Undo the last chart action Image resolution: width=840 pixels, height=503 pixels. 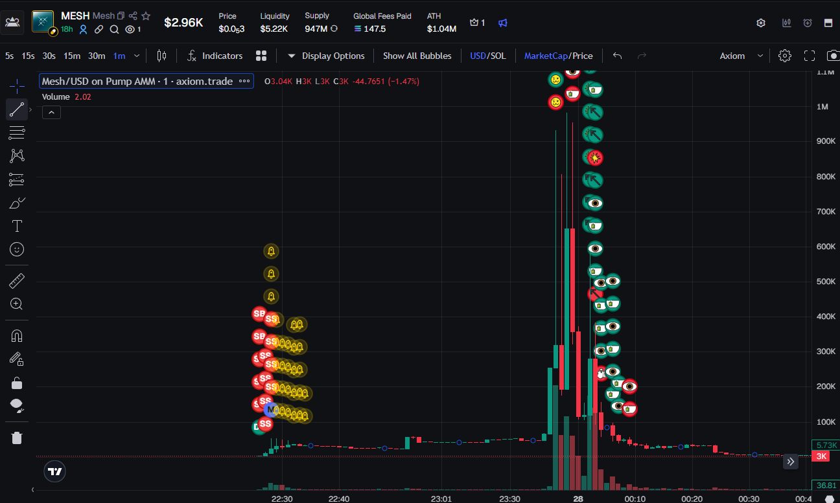click(617, 56)
